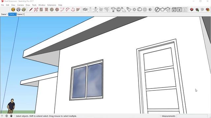Toggle V-Ray Lock Camera Orientation

[x=185, y=10]
